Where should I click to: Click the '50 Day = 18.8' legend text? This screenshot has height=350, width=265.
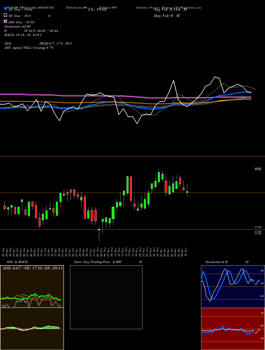click(20, 16)
